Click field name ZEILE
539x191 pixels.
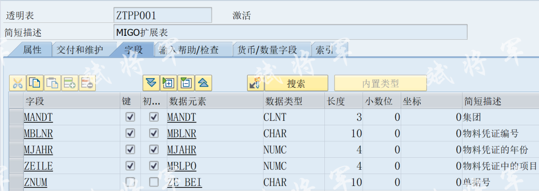38,166
